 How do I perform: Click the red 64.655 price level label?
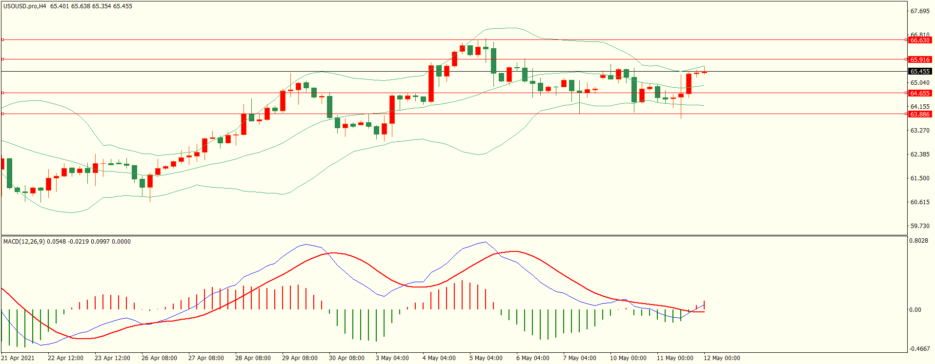coord(919,93)
